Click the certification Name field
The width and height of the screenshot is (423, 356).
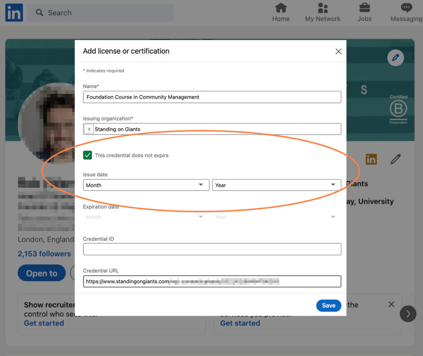[212, 97]
